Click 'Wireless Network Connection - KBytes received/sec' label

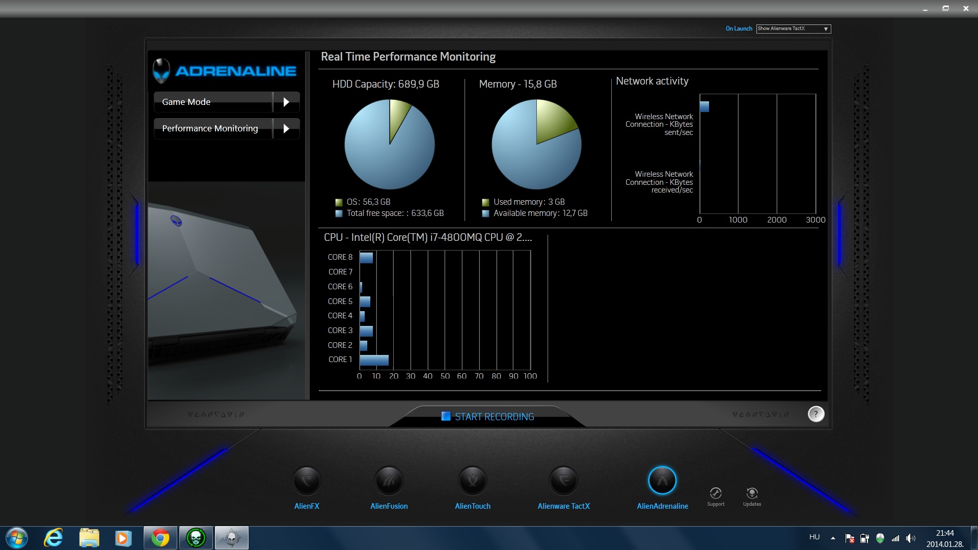click(659, 182)
